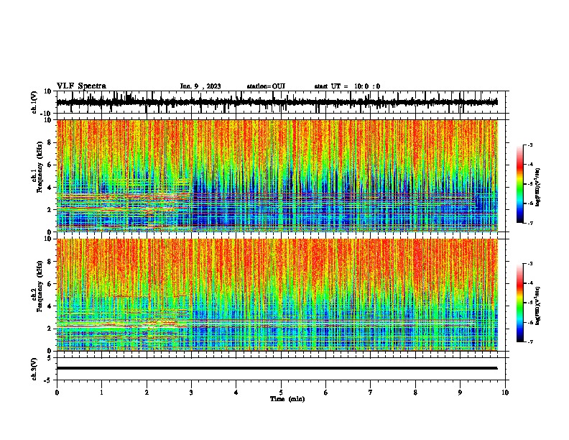Click inside the ch.1 spectrogram panel

[x=277, y=175]
